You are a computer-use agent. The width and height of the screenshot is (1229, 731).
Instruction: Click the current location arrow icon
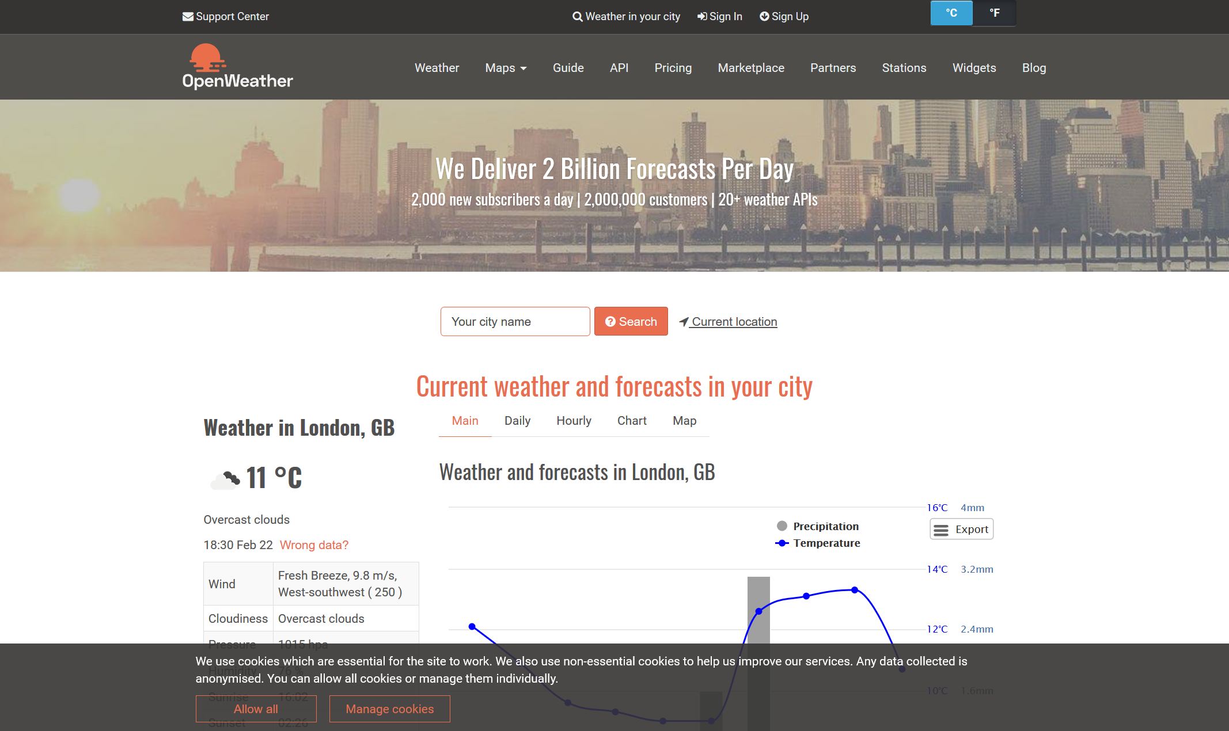pyautogui.click(x=685, y=321)
